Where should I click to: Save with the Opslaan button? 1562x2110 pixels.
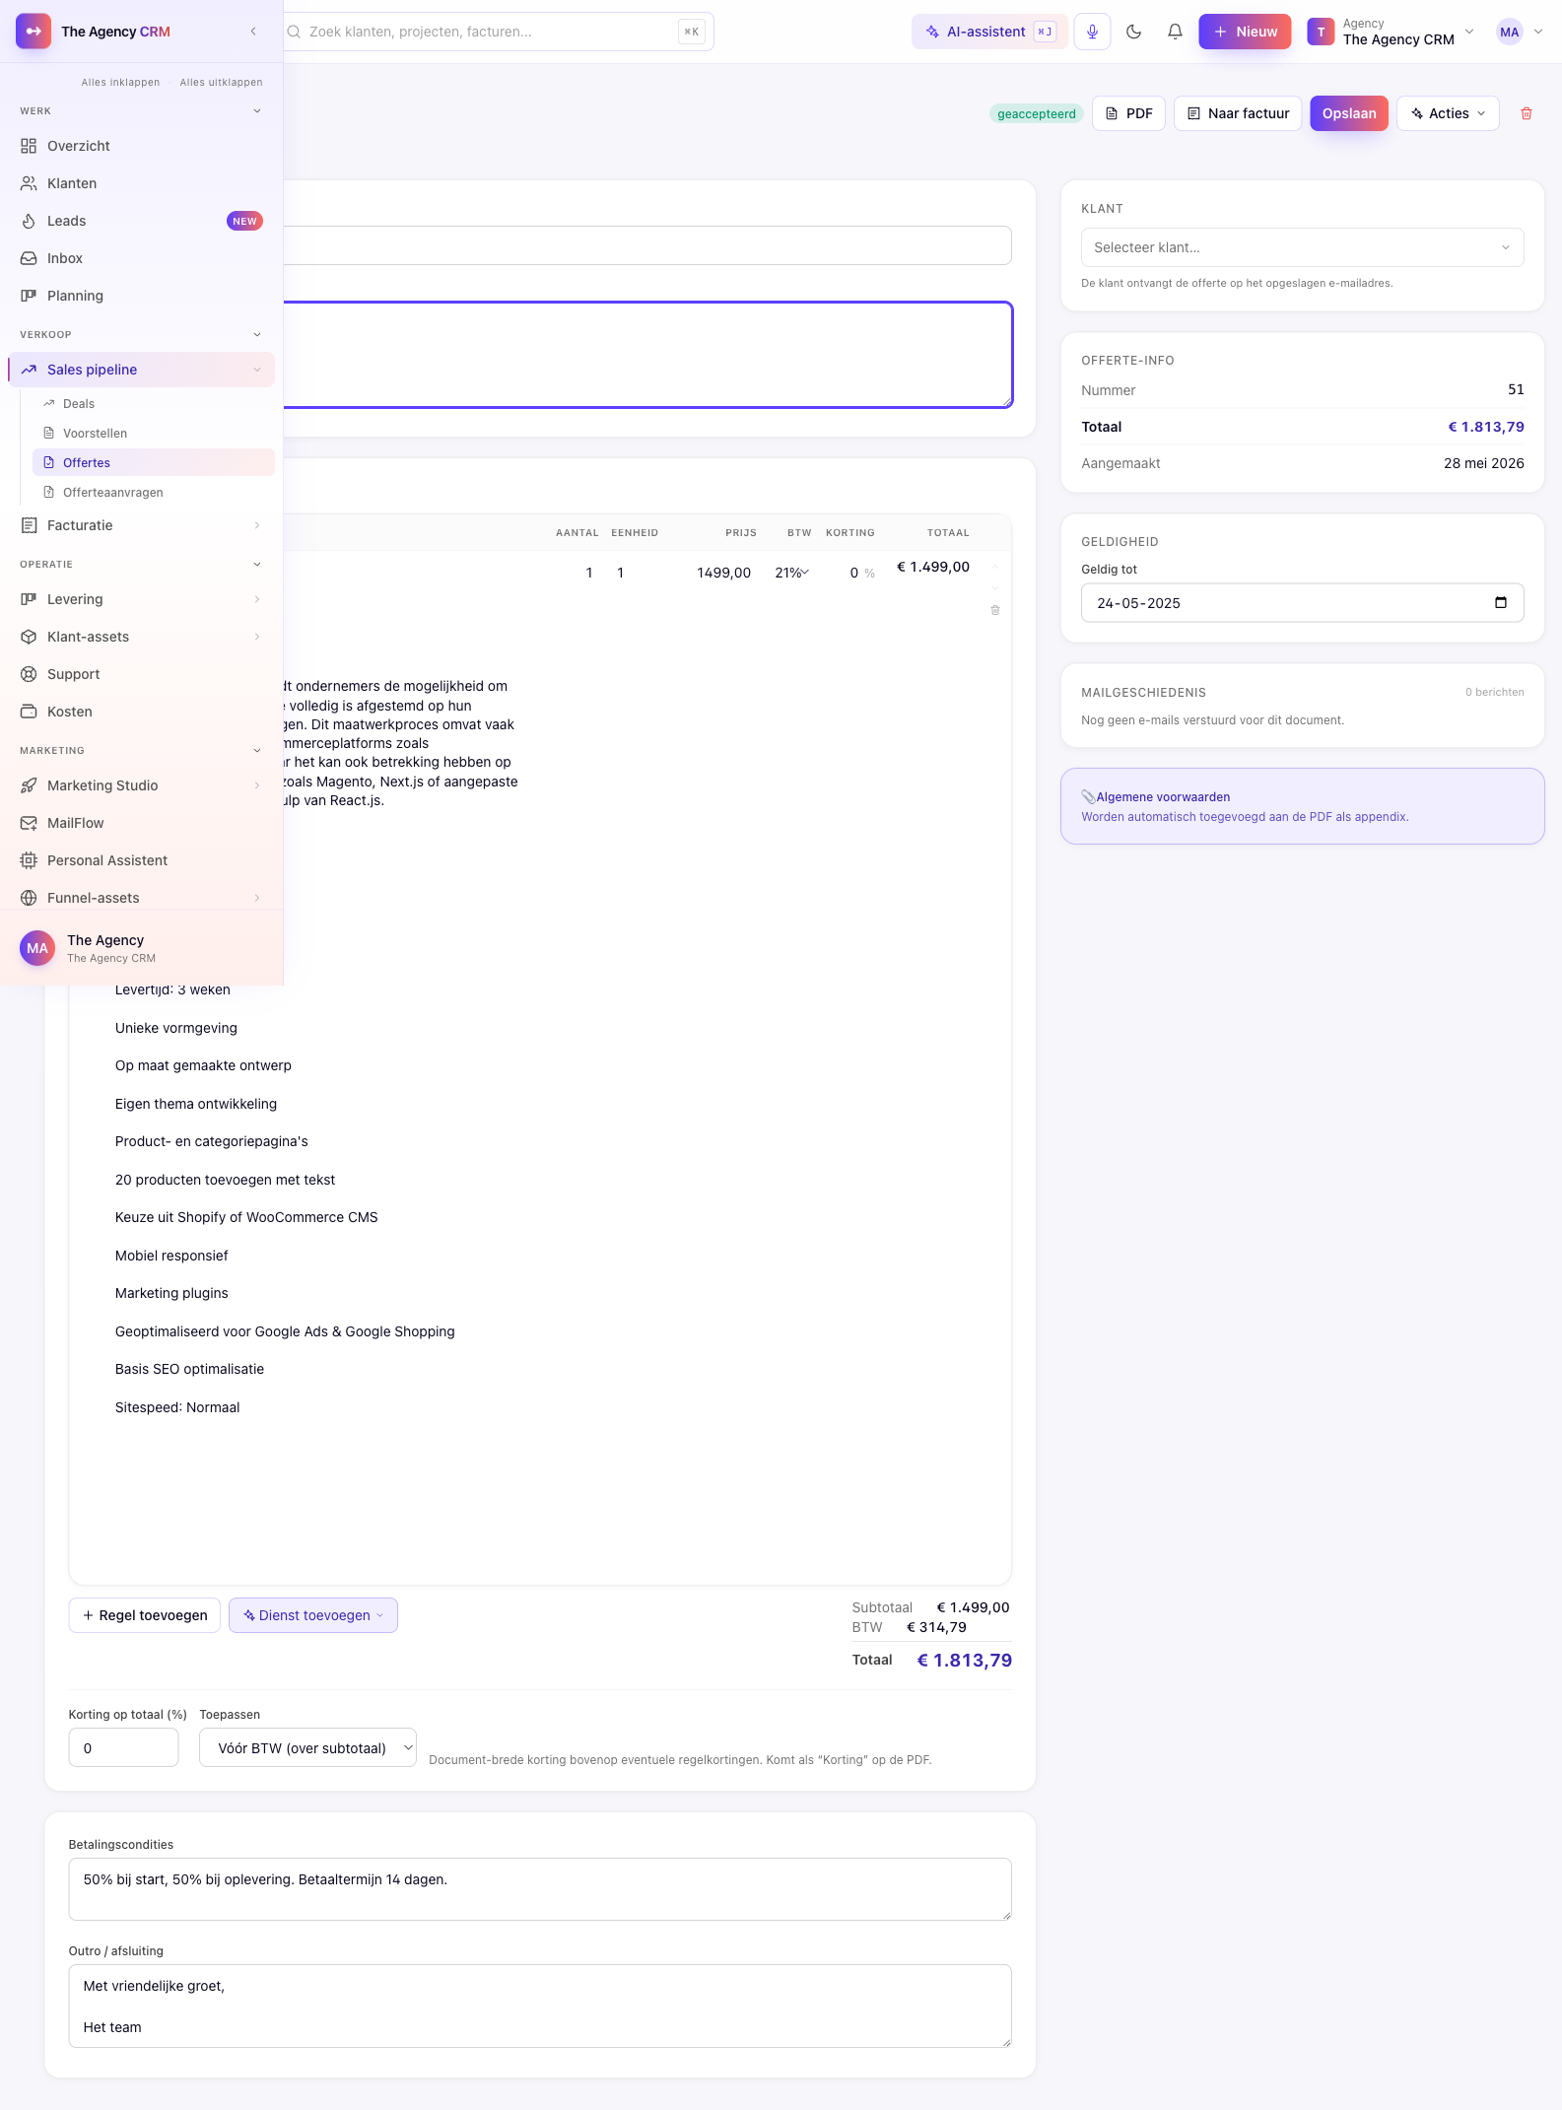(x=1349, y=113)
